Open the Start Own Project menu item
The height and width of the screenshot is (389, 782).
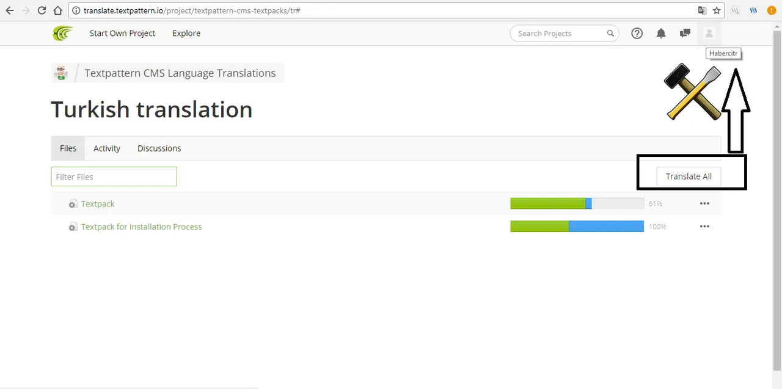[x=122, y=34]
